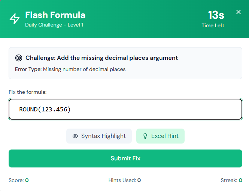The image size is (249, 191).
Task: Click the Challenge: Add missing decimal places heading
Action: (x=101, y=58)
